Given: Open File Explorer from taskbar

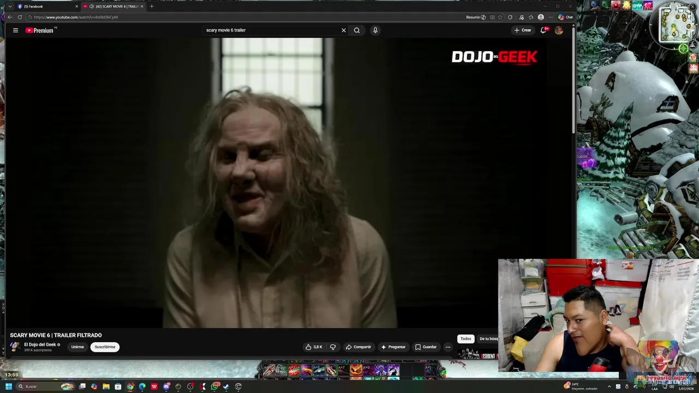Looking at the screenshot, I should coord(106,386).
